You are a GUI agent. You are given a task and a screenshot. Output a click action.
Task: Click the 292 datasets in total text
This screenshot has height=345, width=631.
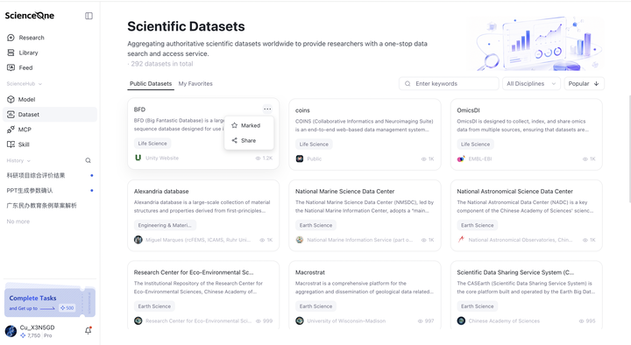tap(162, 64)
